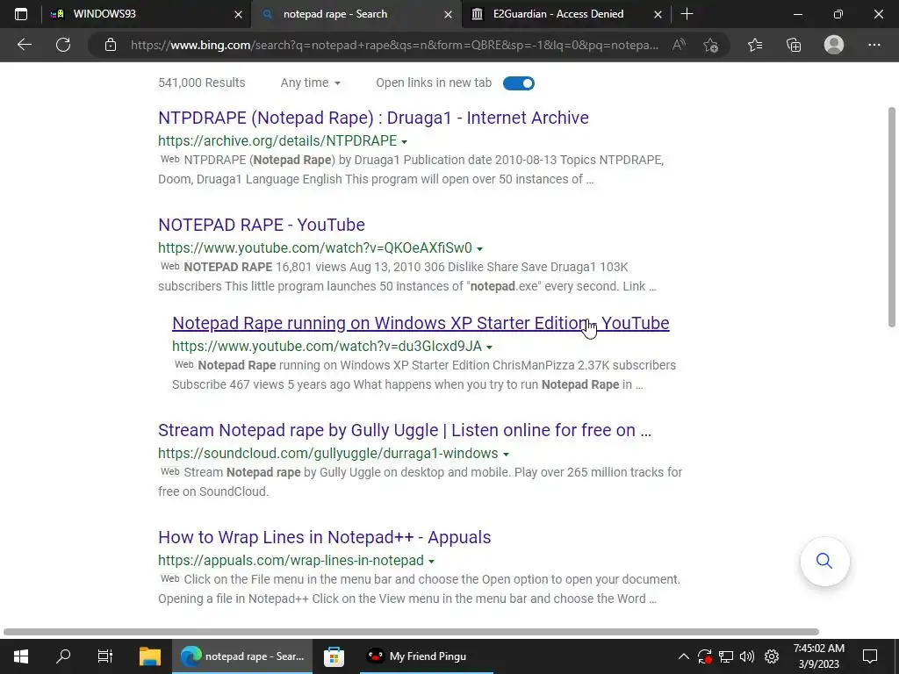Open Stream Notepad rape SoundCloud result
Image resolution: width=899 pixels, height=674 pixels.
405,430
